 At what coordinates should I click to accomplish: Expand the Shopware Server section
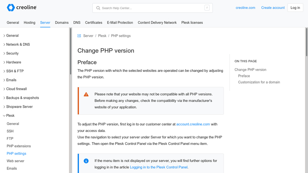tap(18, 107)
